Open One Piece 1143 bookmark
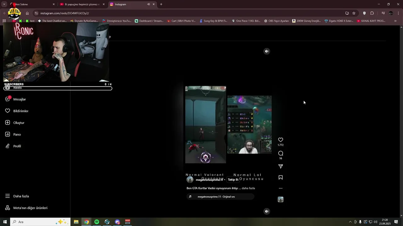403x226 pixels. [246, 21]
